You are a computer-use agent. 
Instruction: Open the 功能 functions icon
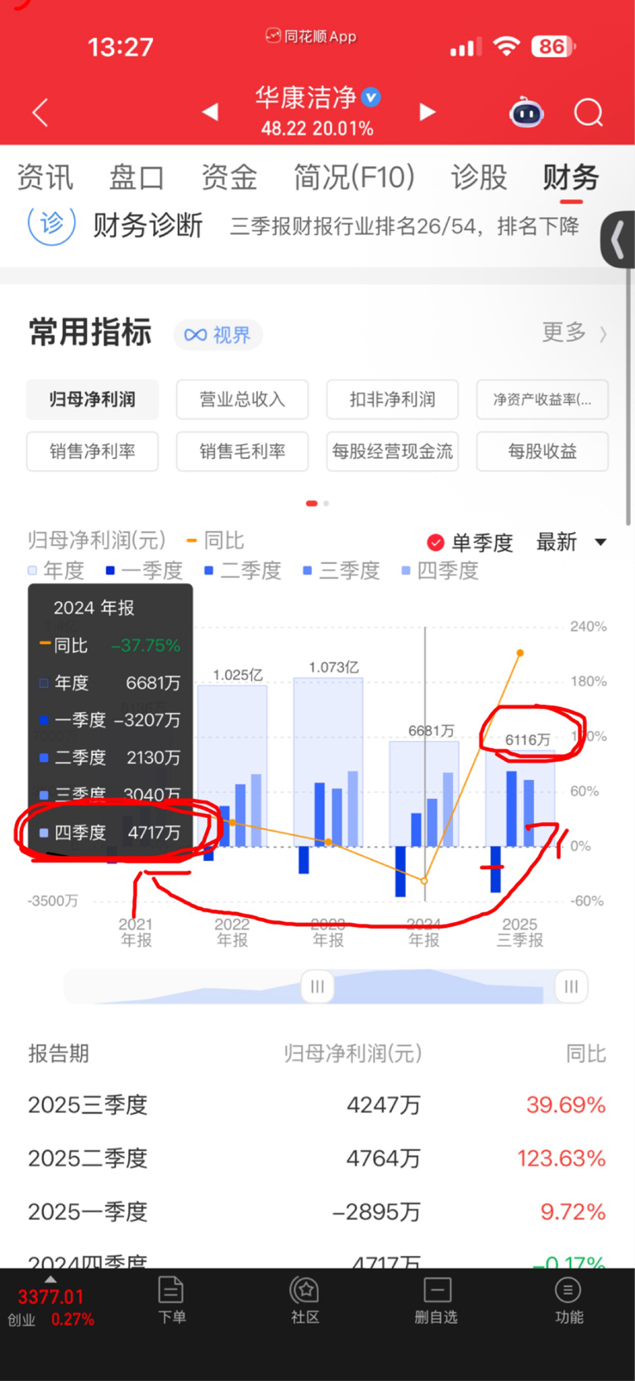coord(569,1299)
